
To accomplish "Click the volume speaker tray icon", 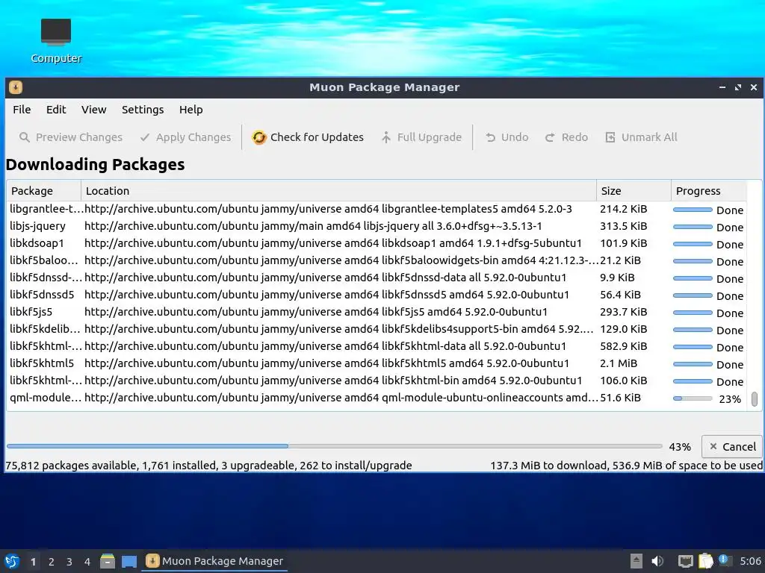I will click(657, 561).
